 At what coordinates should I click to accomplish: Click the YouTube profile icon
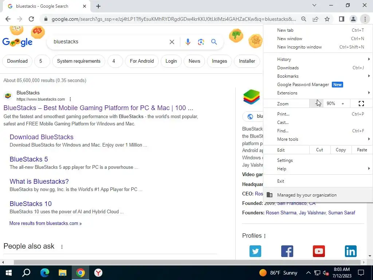click(x=319, y=251)
